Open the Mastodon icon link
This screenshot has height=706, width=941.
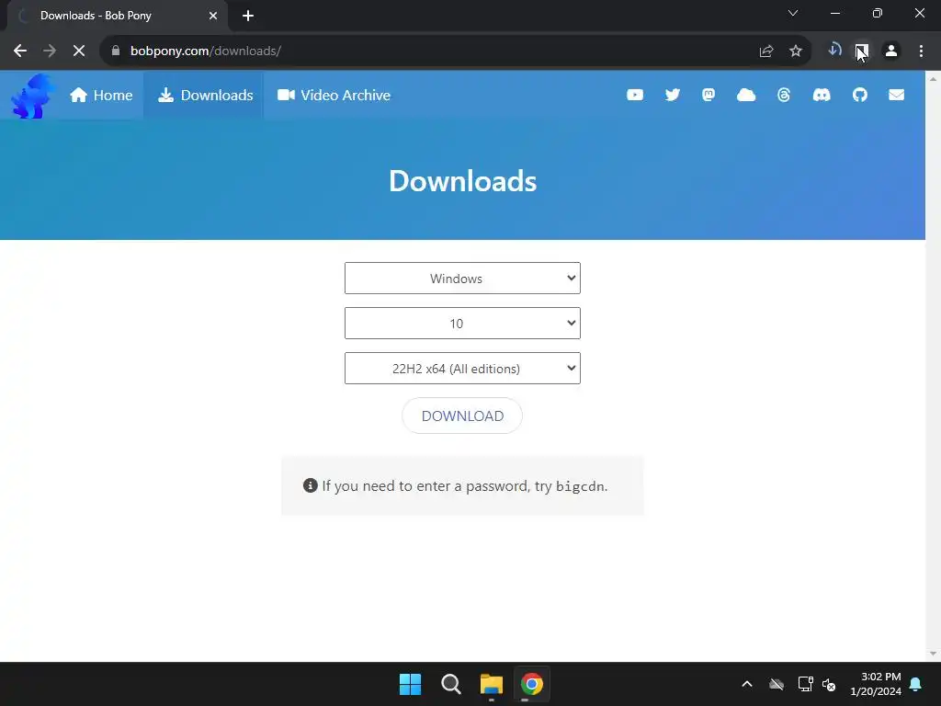click(x=709, y=95)
